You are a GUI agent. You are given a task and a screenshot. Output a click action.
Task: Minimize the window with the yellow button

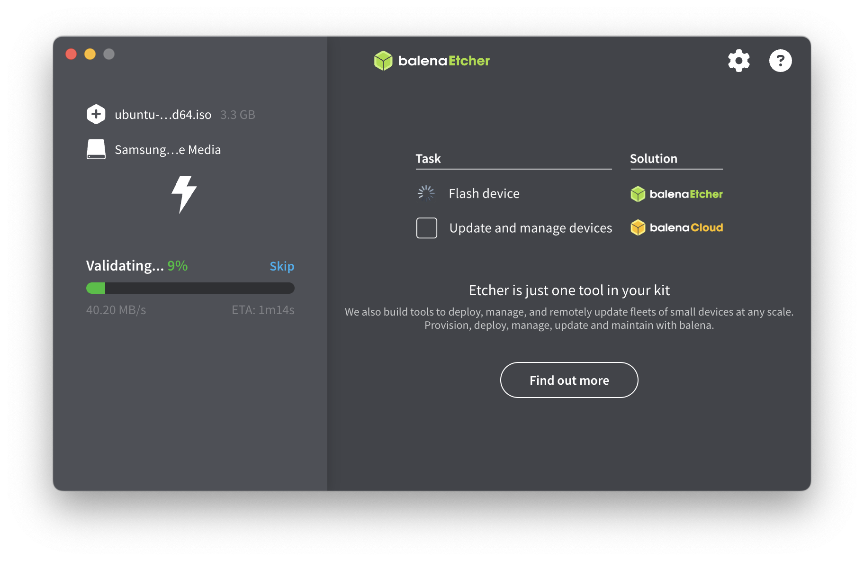(90, 54)
